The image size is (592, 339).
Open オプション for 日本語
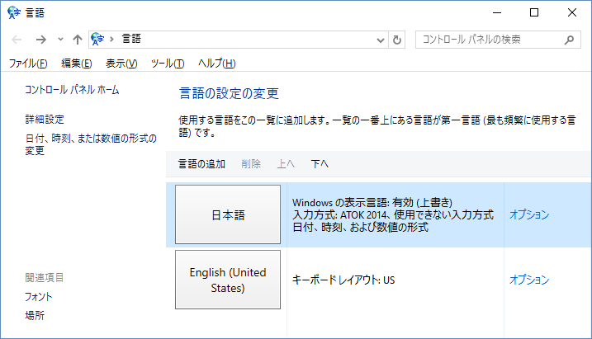click(x=528, y=214)
